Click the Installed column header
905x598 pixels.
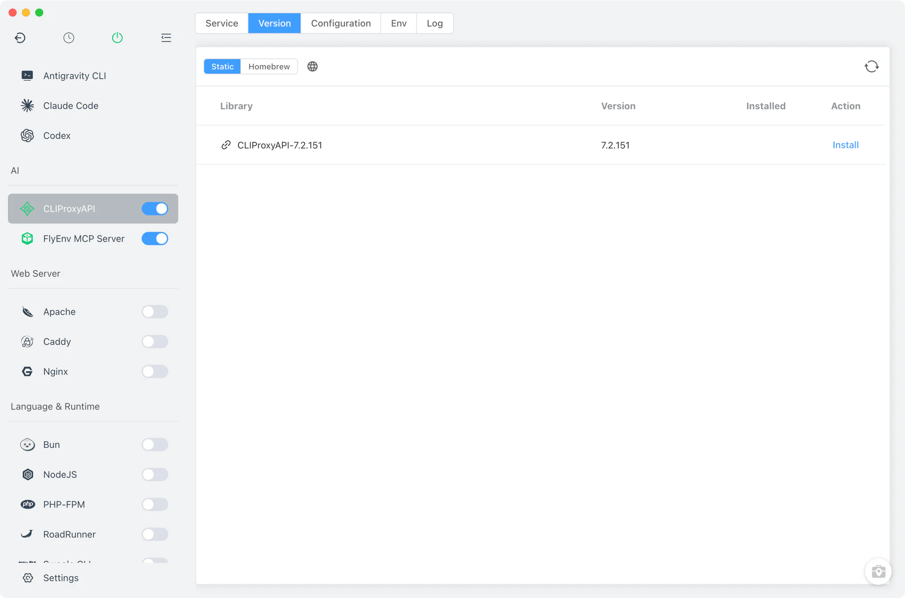click(x=766, y=106)
